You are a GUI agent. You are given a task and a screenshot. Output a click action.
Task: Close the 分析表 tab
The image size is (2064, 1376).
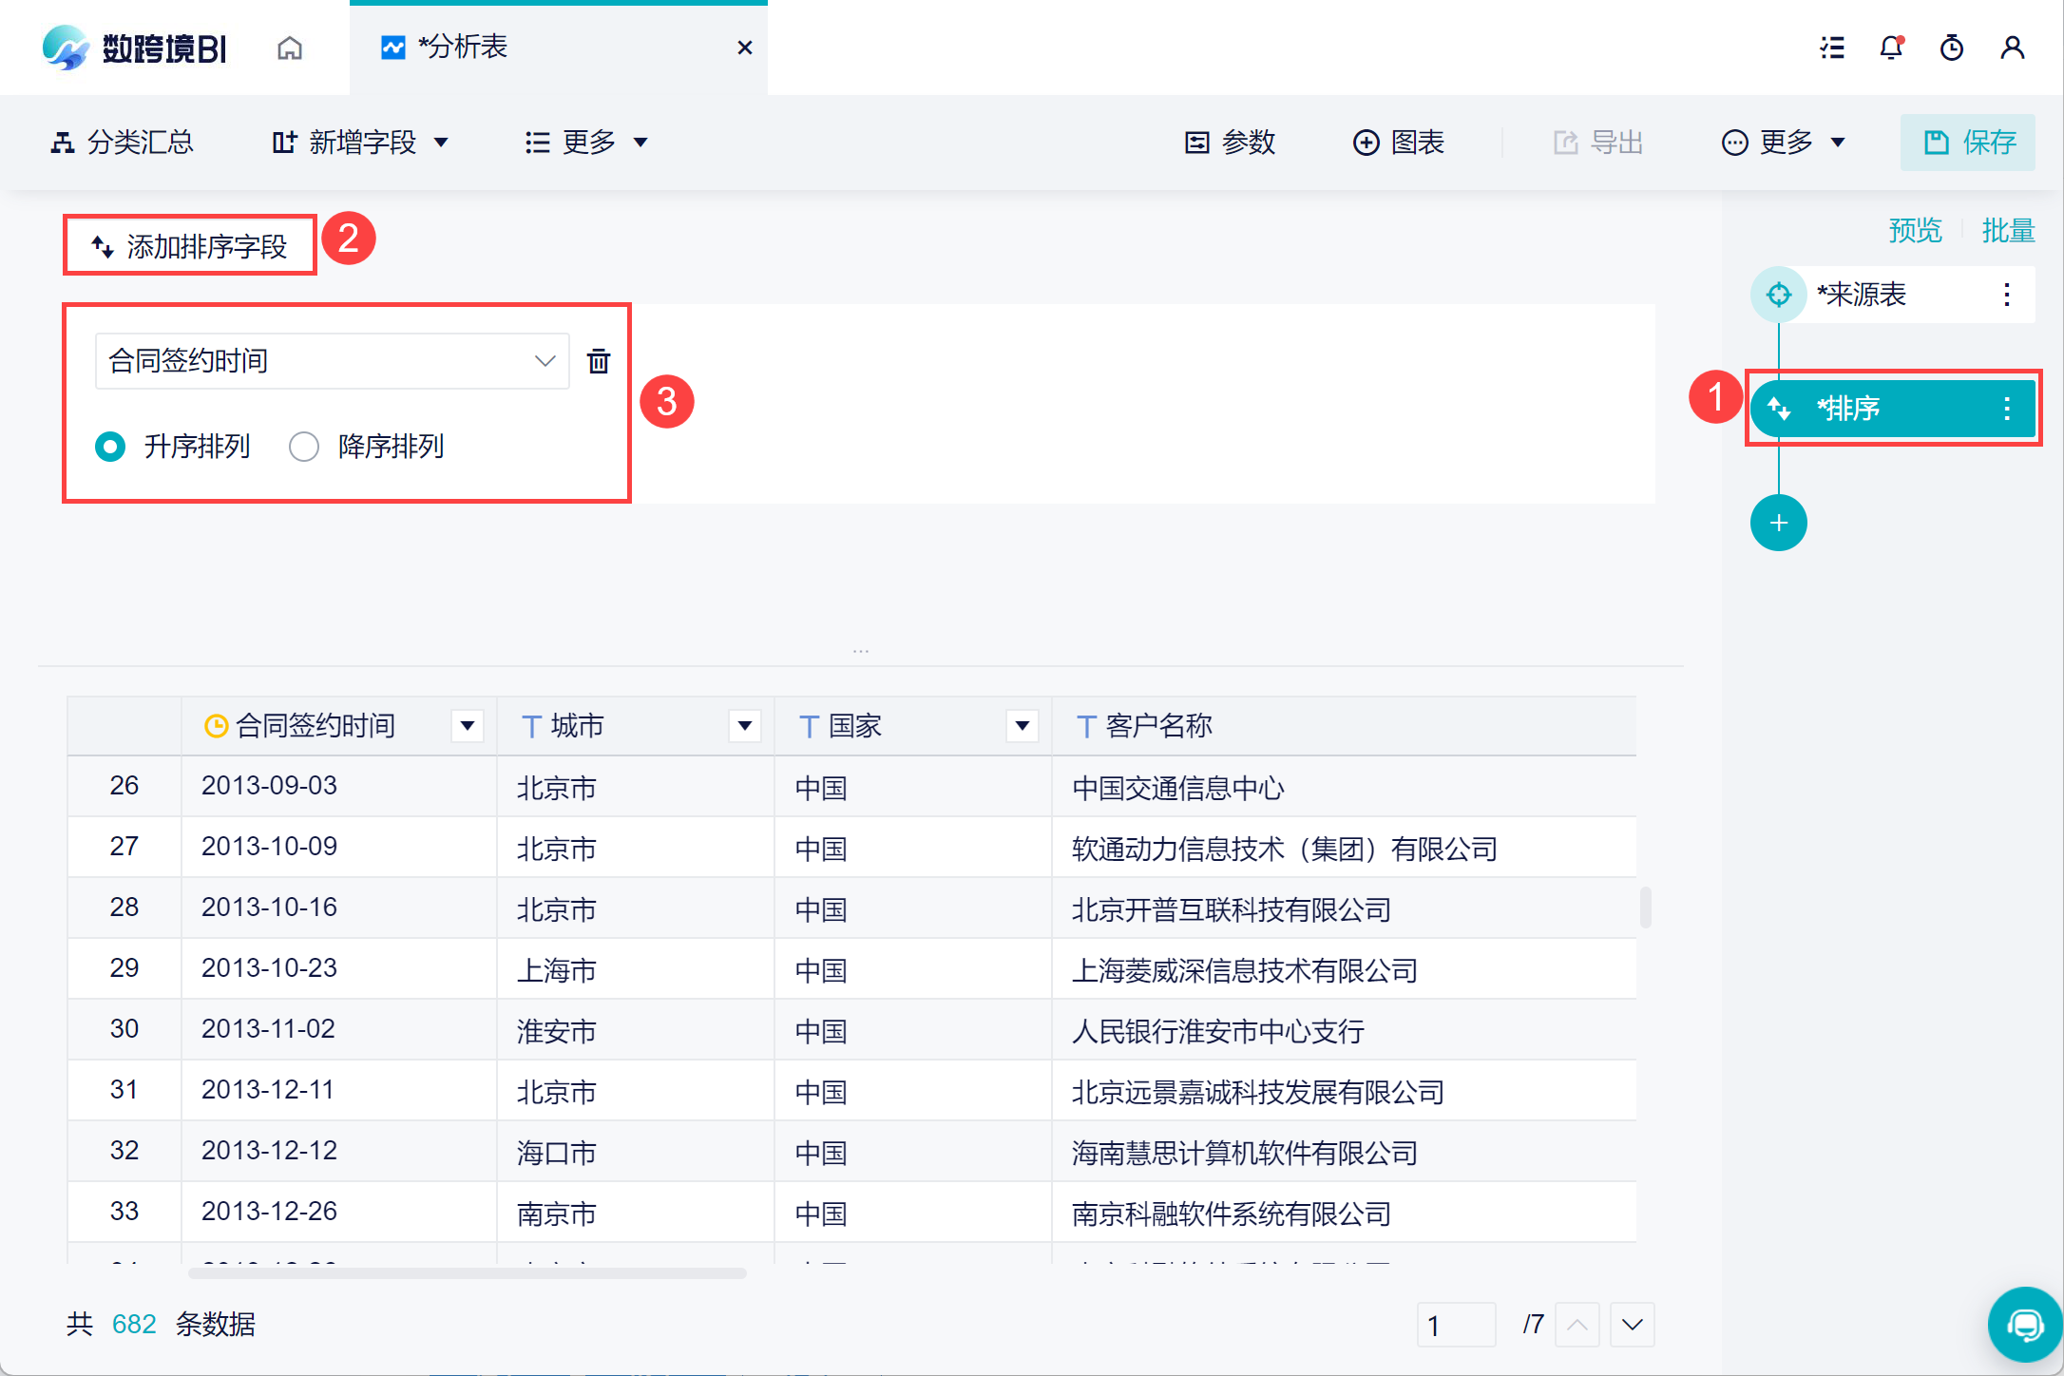coord(745,48)
